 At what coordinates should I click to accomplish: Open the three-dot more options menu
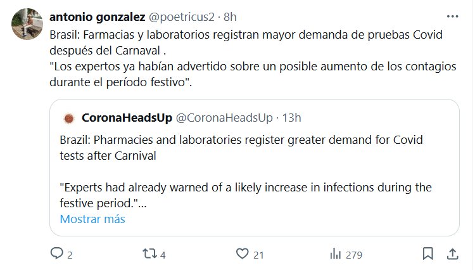[452, 16]
